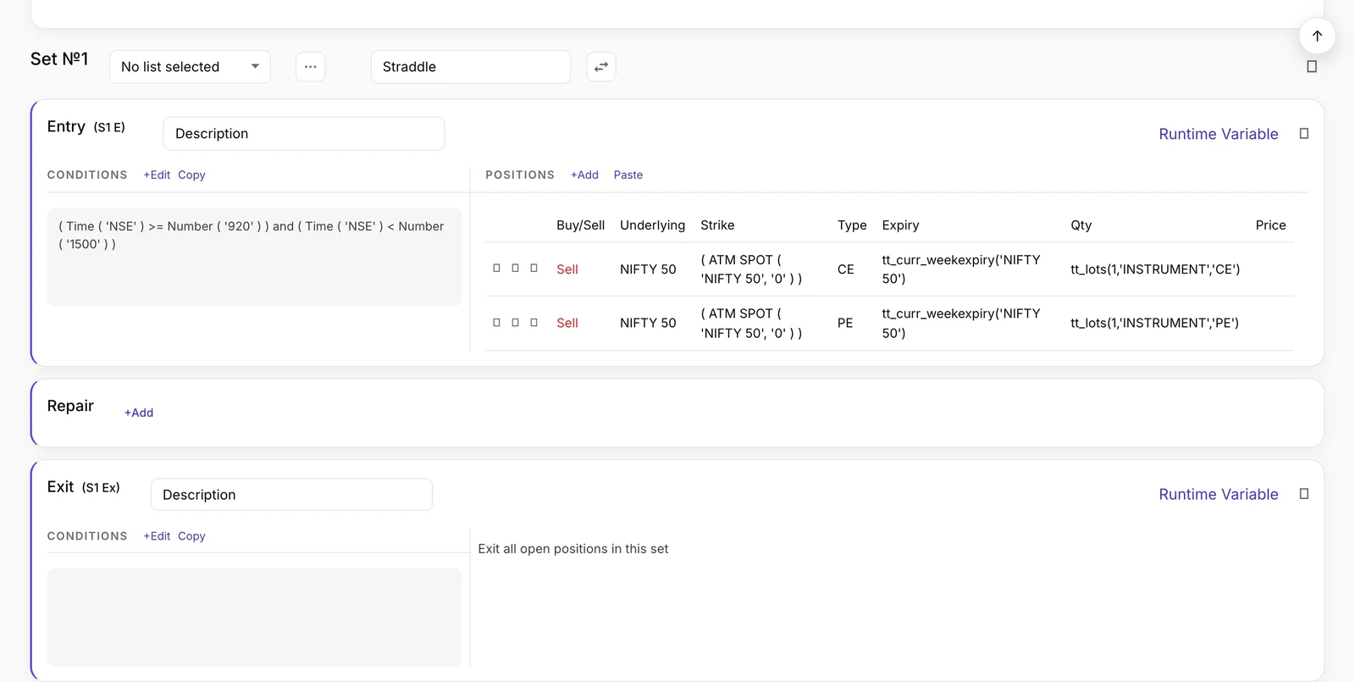Open Runtime Variable in the Exit section
The height and width of the screenshot is (682, 1355).
click(1219, 494)
